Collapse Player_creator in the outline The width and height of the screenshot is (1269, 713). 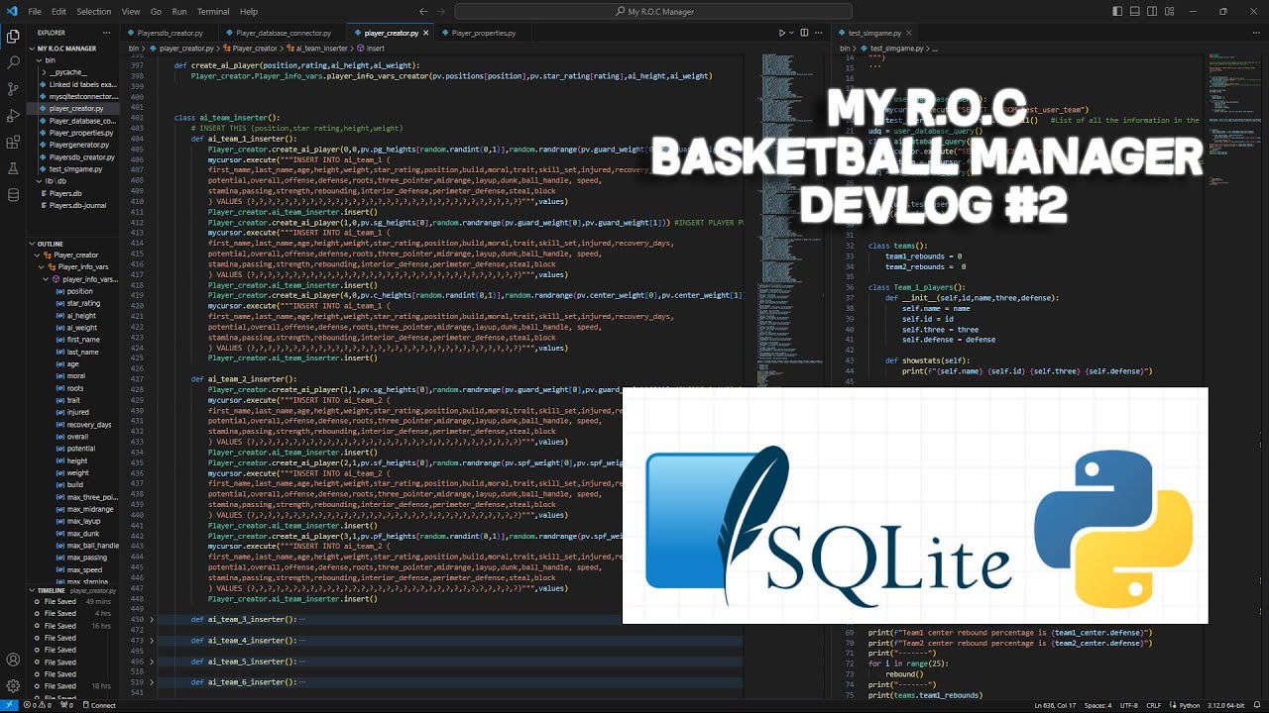[x=38, y=255]
